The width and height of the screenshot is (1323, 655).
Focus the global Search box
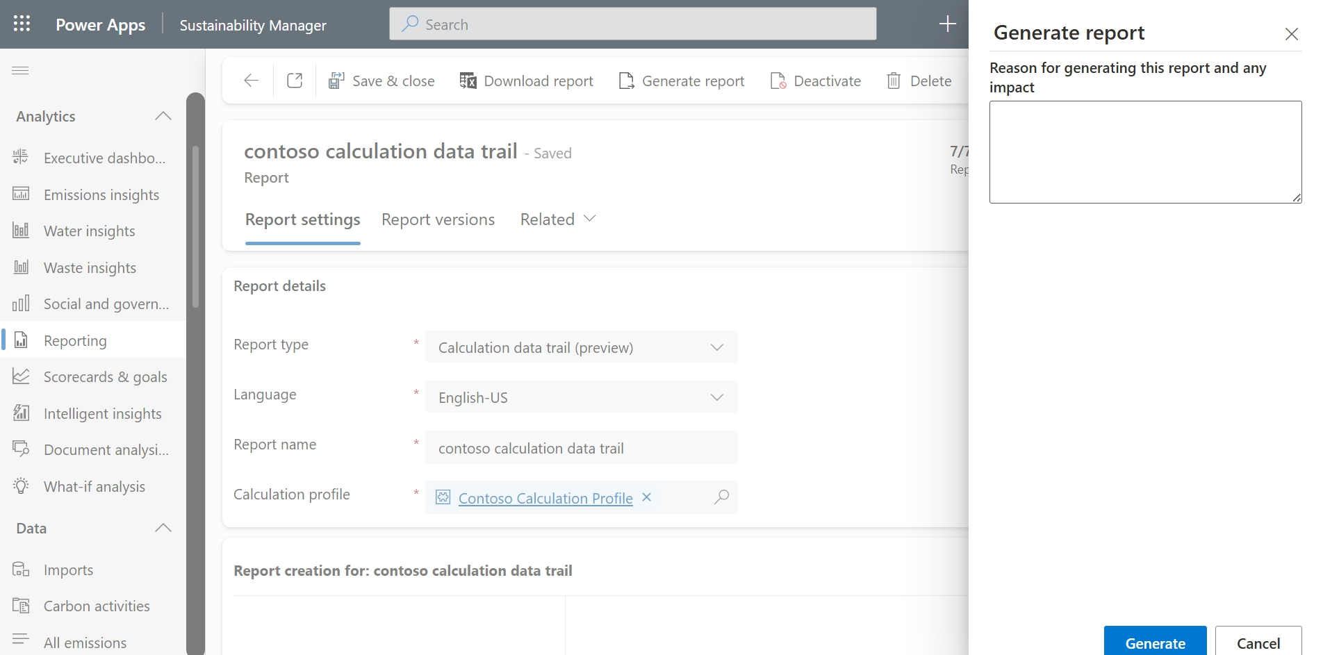(633, 24)
